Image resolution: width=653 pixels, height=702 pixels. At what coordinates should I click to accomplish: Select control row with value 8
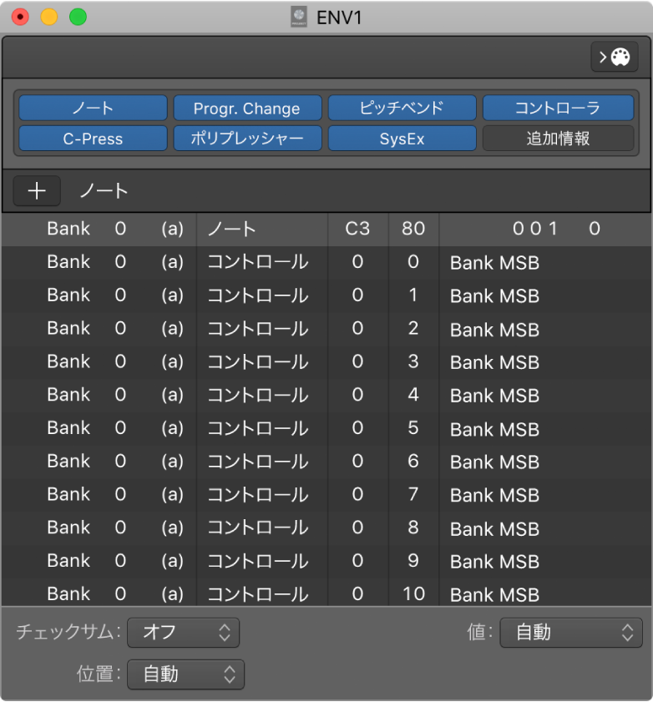click(326, 528)
